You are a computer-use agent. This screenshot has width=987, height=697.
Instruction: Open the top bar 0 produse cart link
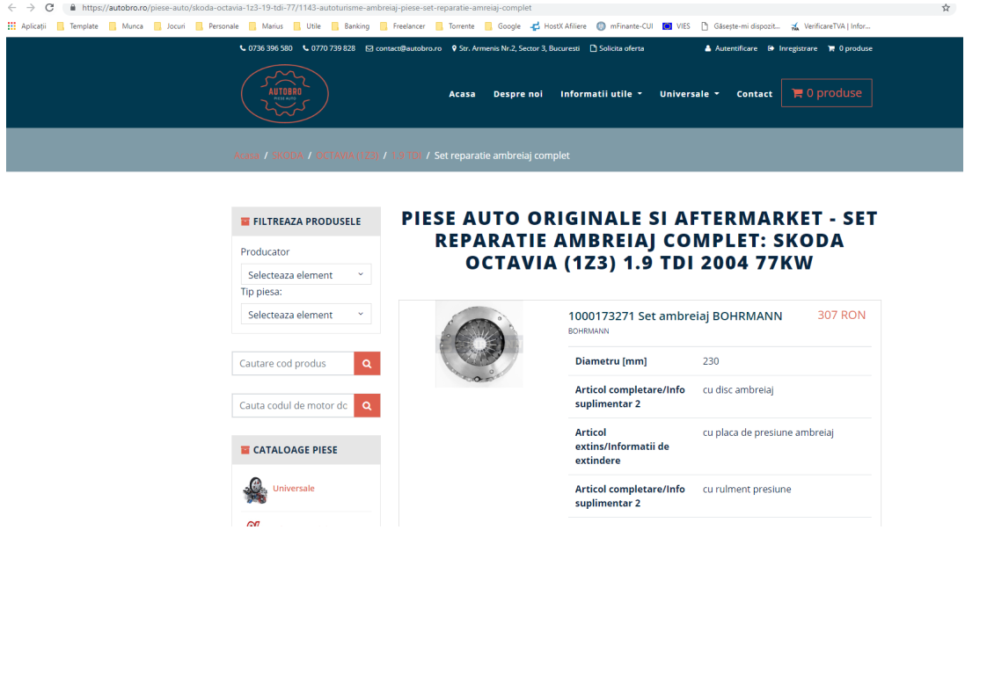click(x=850, y=48)
